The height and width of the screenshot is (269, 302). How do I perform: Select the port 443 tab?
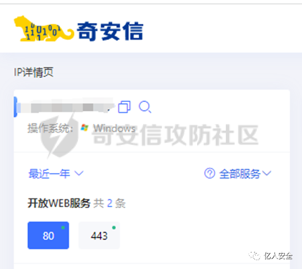(99, 235)
